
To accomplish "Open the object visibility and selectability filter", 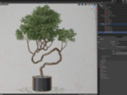I will tap(79, 4).
